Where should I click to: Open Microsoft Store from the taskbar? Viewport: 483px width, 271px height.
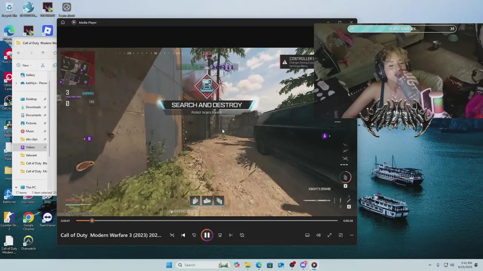tap(270, 265)
